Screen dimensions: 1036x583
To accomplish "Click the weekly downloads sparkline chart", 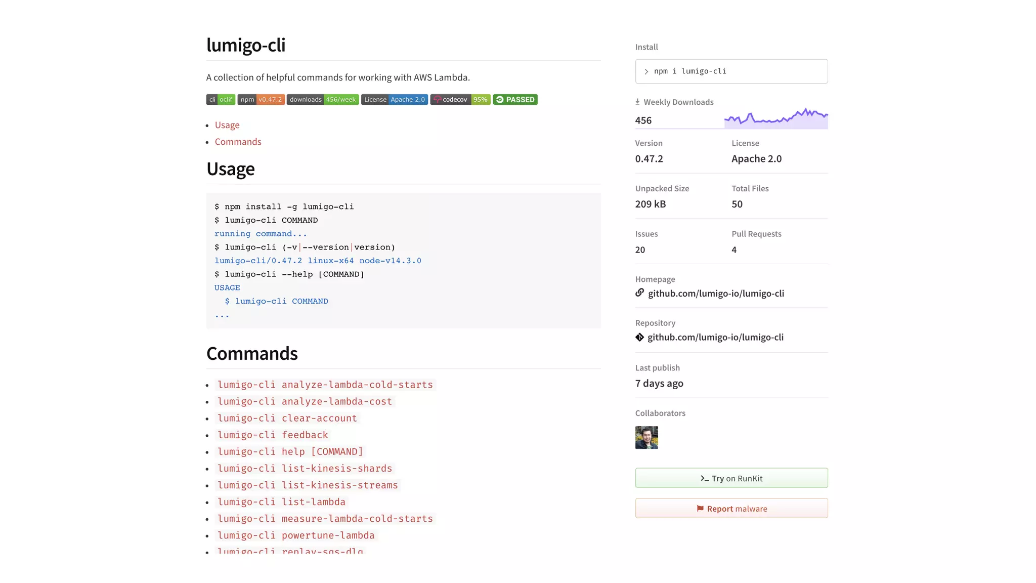I will click(x=775, y=118).
